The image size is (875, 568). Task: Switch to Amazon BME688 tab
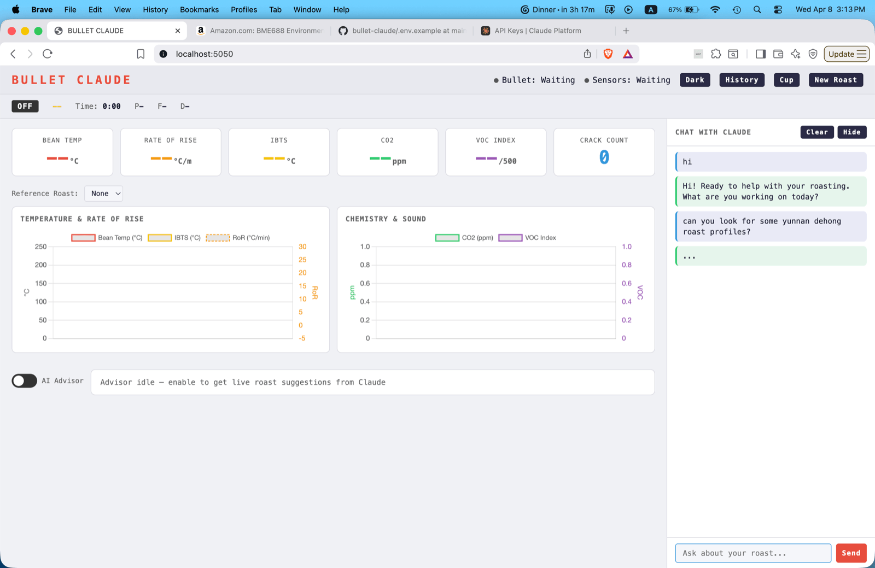pos(260,31)
